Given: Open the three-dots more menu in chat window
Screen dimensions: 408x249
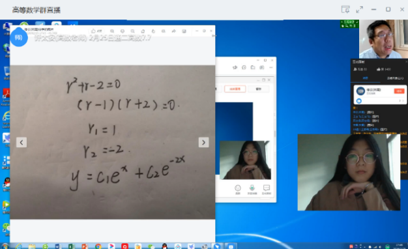Looking at the screenshot, I should click(x=271, y=67).
